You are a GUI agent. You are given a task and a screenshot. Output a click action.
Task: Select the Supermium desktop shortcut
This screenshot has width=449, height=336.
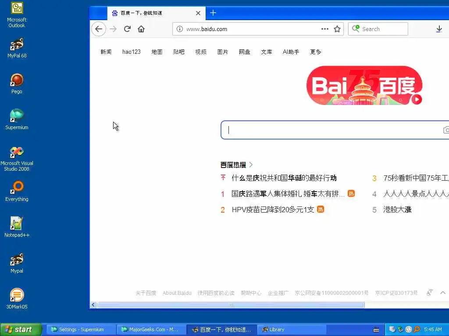17,119
